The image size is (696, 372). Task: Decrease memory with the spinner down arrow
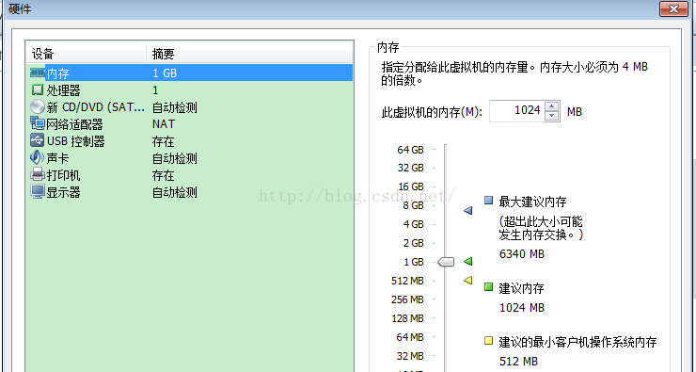[x=551, y=116]
